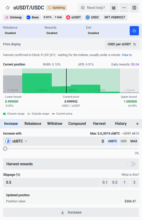Screen dimensions: 142x220
Task: Select USD unit toggle
Action: click(124, 141)
